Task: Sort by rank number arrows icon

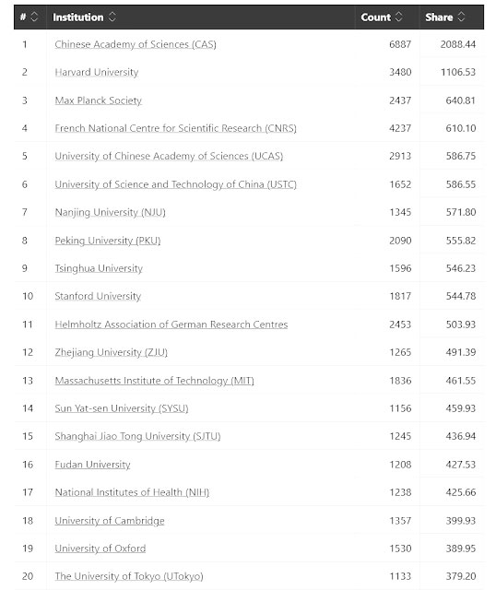Action: [x=34, y=17]
